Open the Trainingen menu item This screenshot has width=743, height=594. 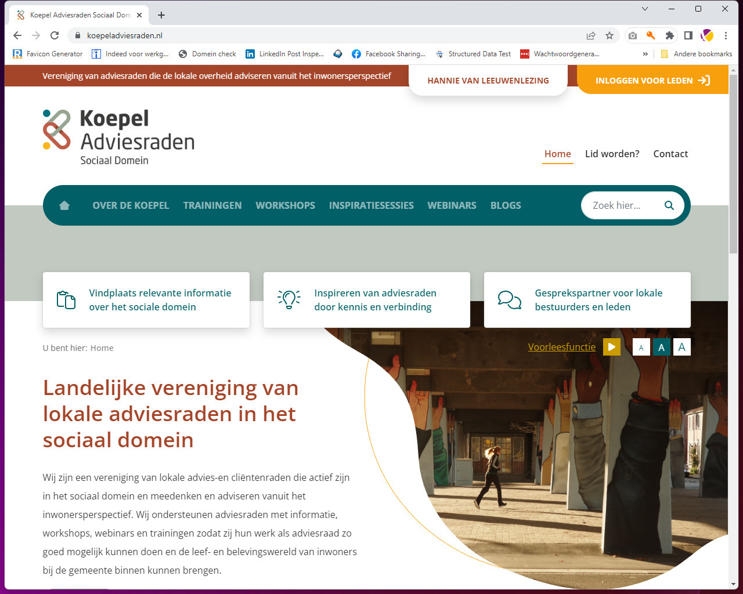[212, 205]
